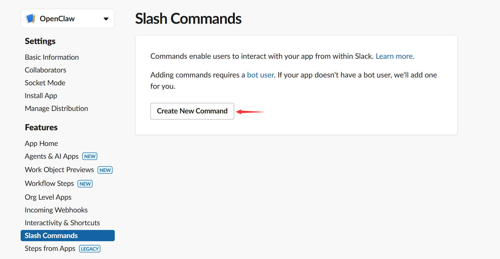Follow the Learn more link
Image resolution: width=500 pixels, height=259 pixels.
click(395, 56)
